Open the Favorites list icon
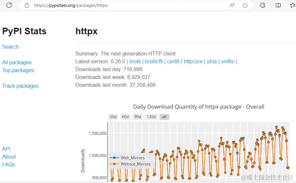 coord(293,5)
